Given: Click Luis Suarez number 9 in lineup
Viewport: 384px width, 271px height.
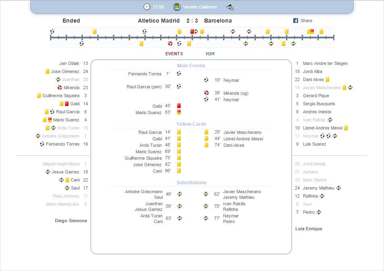Looking at the screenshot, I should pos(315,144).
